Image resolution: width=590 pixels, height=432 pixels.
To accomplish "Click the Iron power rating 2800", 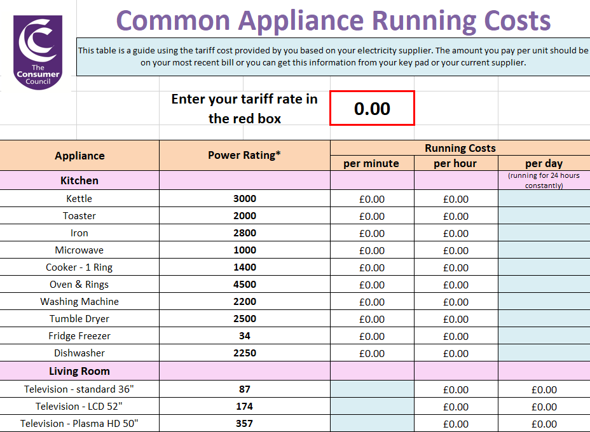I will (x=245, y=233).
